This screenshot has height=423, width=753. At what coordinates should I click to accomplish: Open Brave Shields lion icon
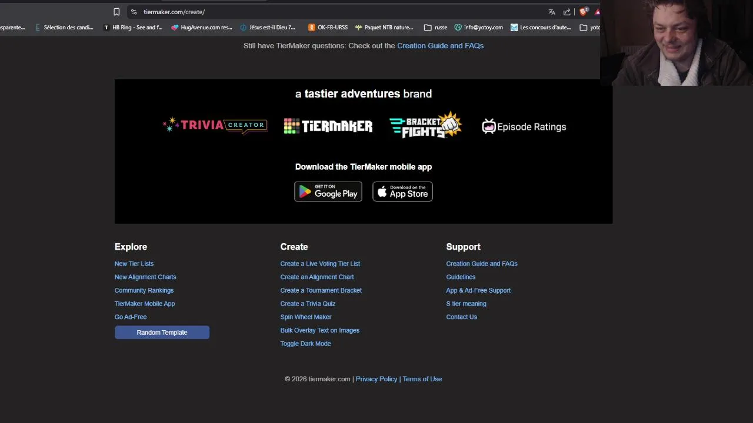coord(584,12)
